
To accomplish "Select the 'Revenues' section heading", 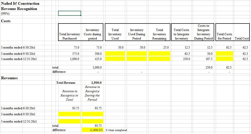I will tap(9, 78).
